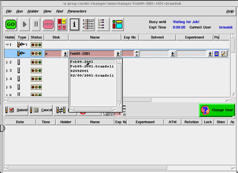Screen dimensions: 238x173
Task: Click the play arrow toolbar icon
Action: [24, 24]
